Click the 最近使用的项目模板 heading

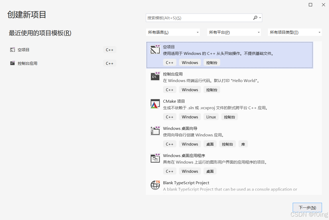coord(40,33)
